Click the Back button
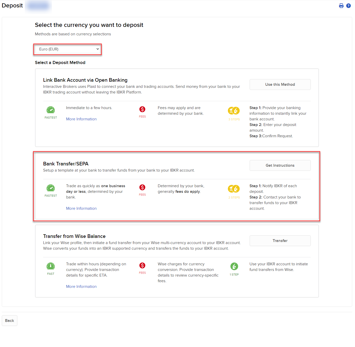The width and height of the screenshot is (355, 347). pyautogui.click(x=9, y=320)
